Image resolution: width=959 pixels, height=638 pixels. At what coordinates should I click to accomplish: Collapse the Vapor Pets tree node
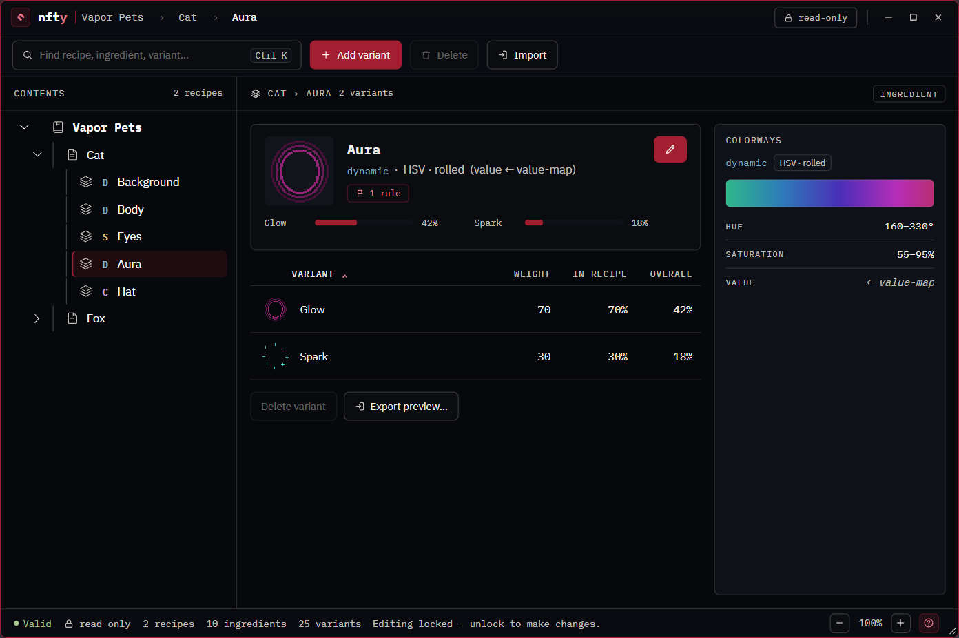point(24,127)
